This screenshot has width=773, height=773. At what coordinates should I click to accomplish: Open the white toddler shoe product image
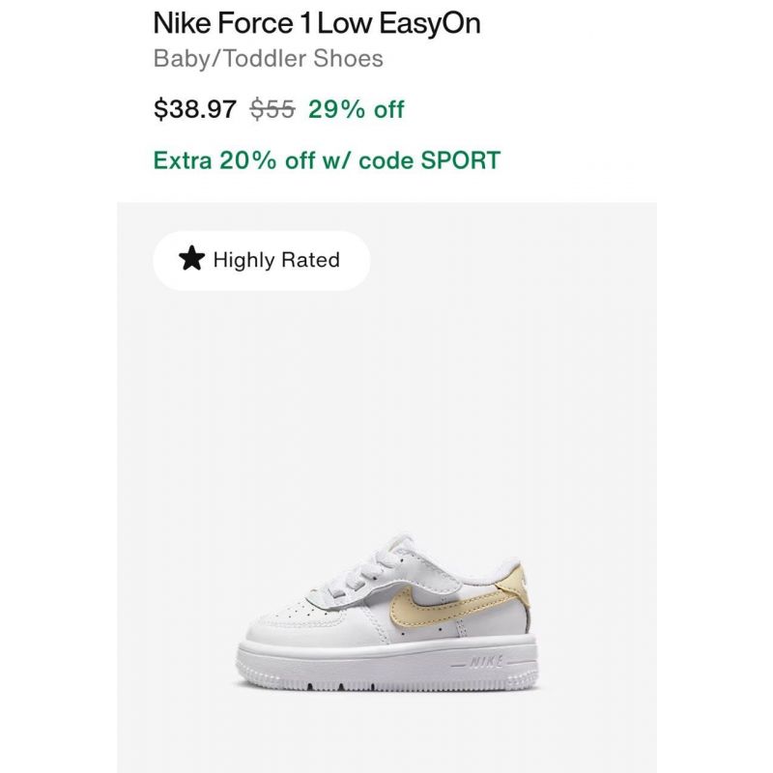pos(387,613)
